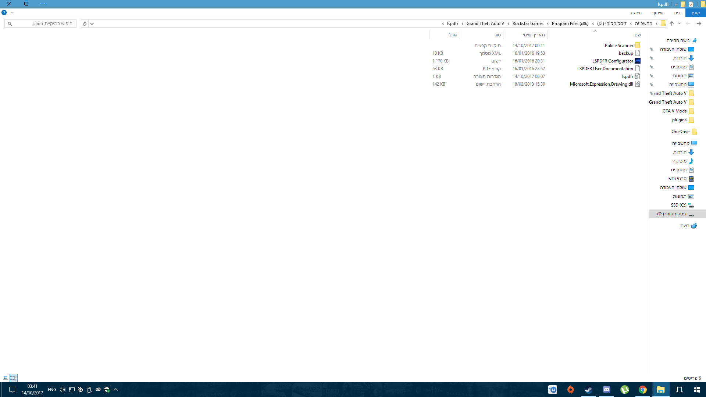Open the תצוגה (View) ribbon tab
Screen dimensions: 706x397
(x=636, y=13)
